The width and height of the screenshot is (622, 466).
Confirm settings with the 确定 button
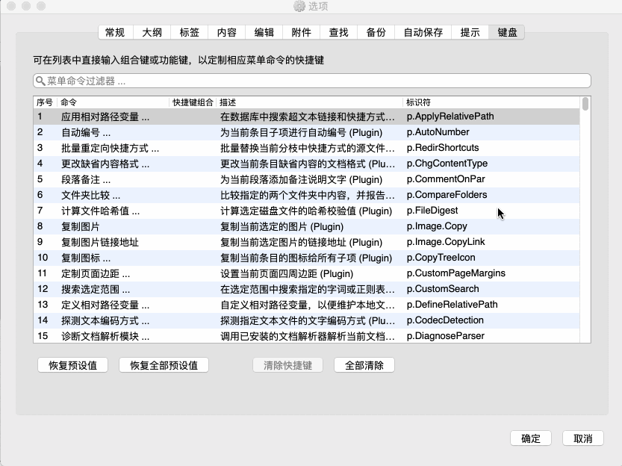point(531,438)
